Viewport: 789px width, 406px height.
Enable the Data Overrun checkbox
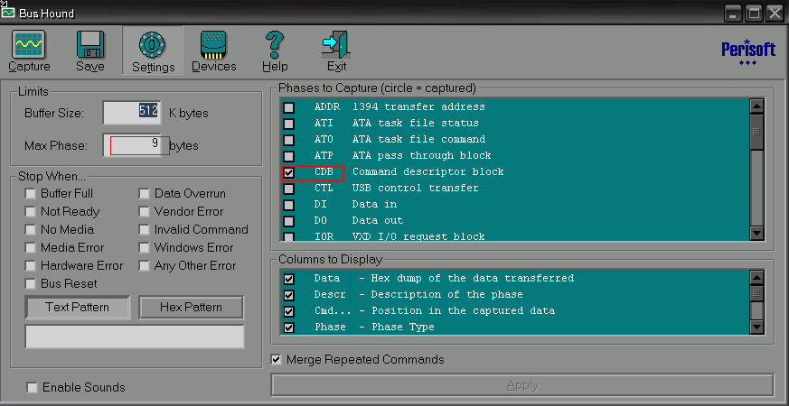tap(145, 193)
